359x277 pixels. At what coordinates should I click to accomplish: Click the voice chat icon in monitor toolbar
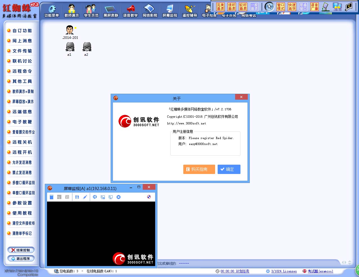[x=95, y=197]
